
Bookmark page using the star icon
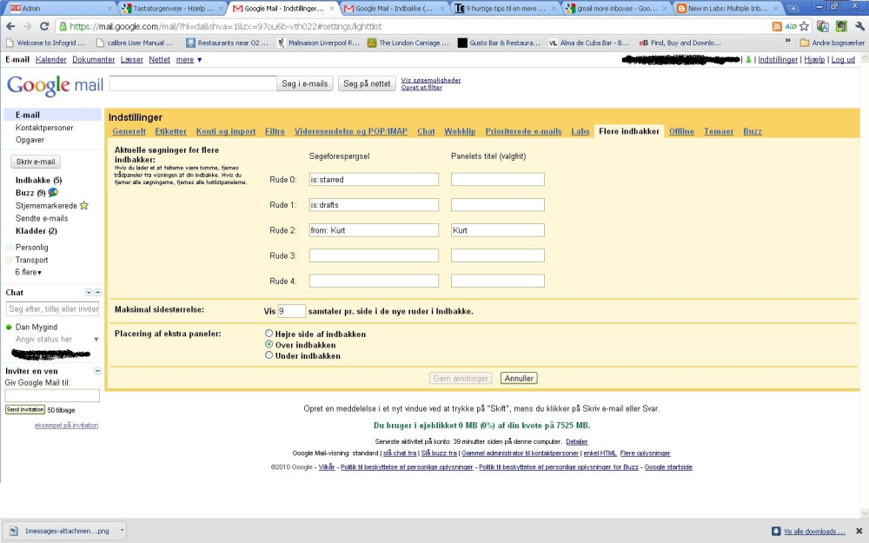tap(804, 26)
